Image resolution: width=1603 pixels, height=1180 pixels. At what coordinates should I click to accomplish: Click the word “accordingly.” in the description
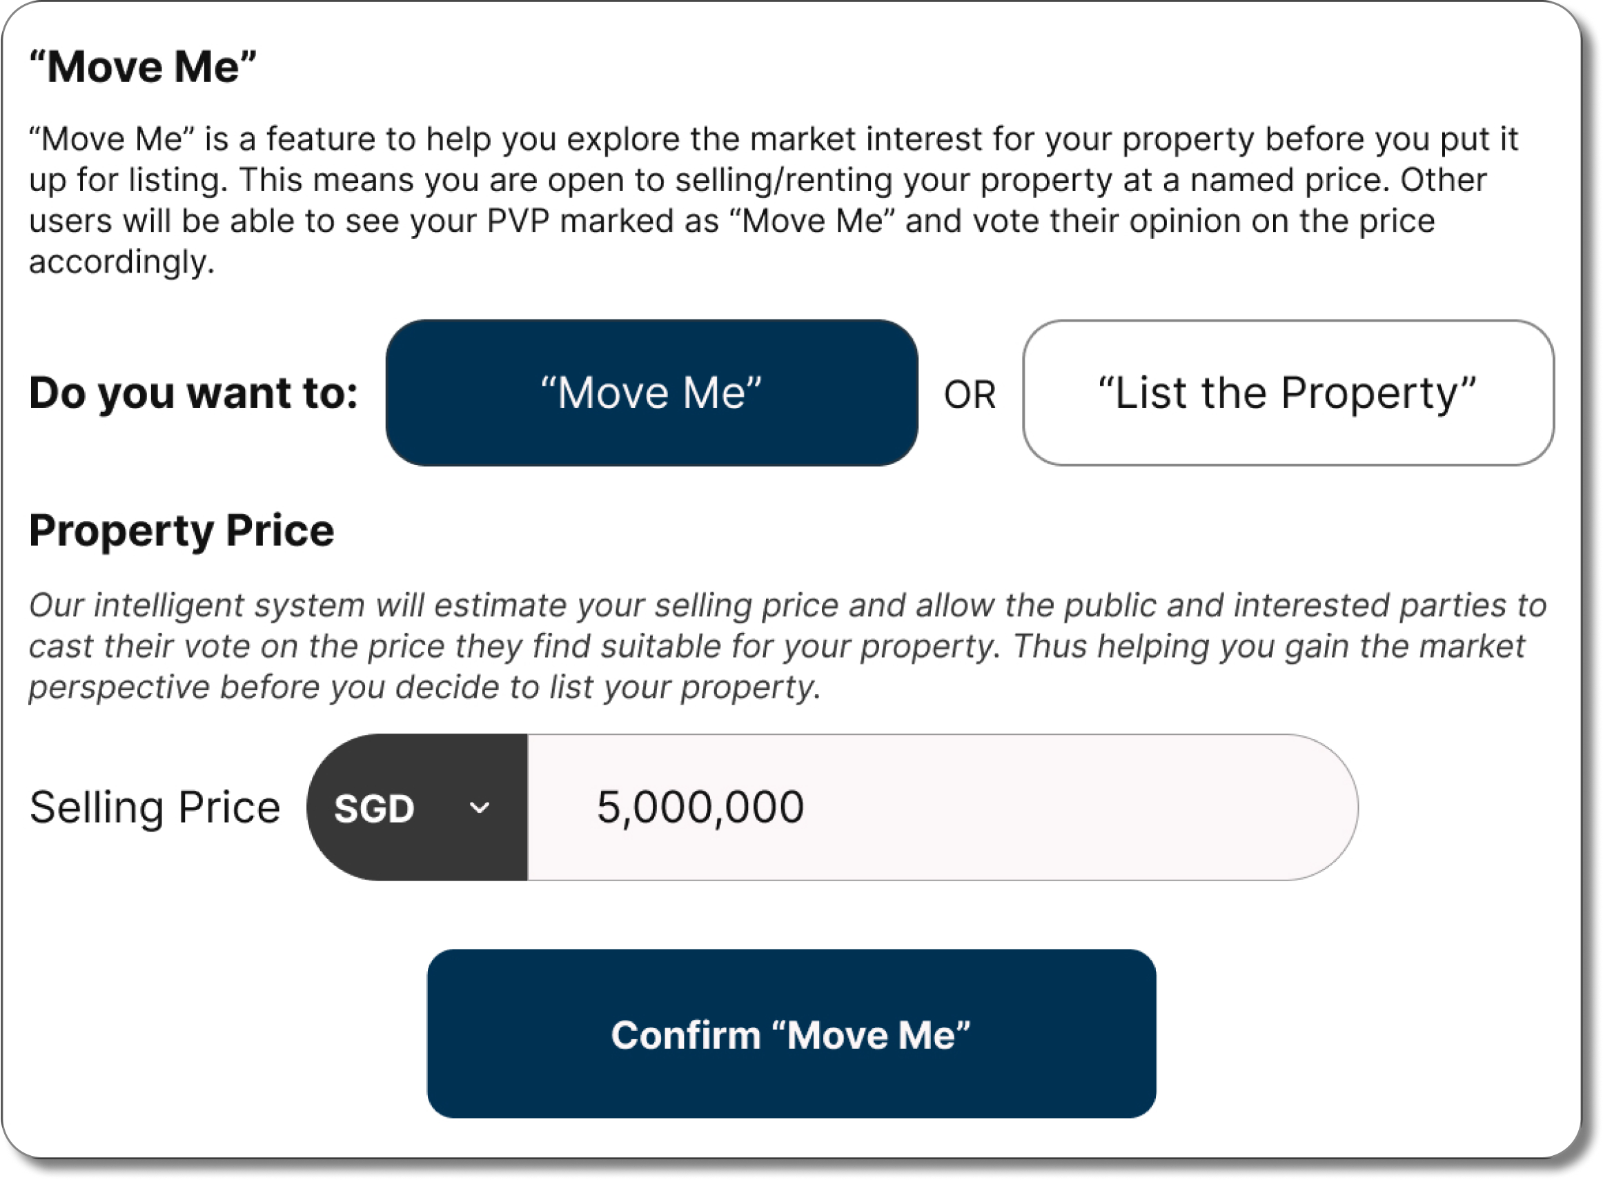121,262
